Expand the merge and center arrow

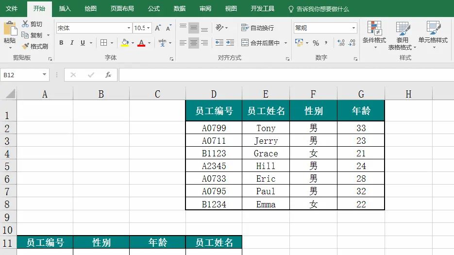point(286,43)
